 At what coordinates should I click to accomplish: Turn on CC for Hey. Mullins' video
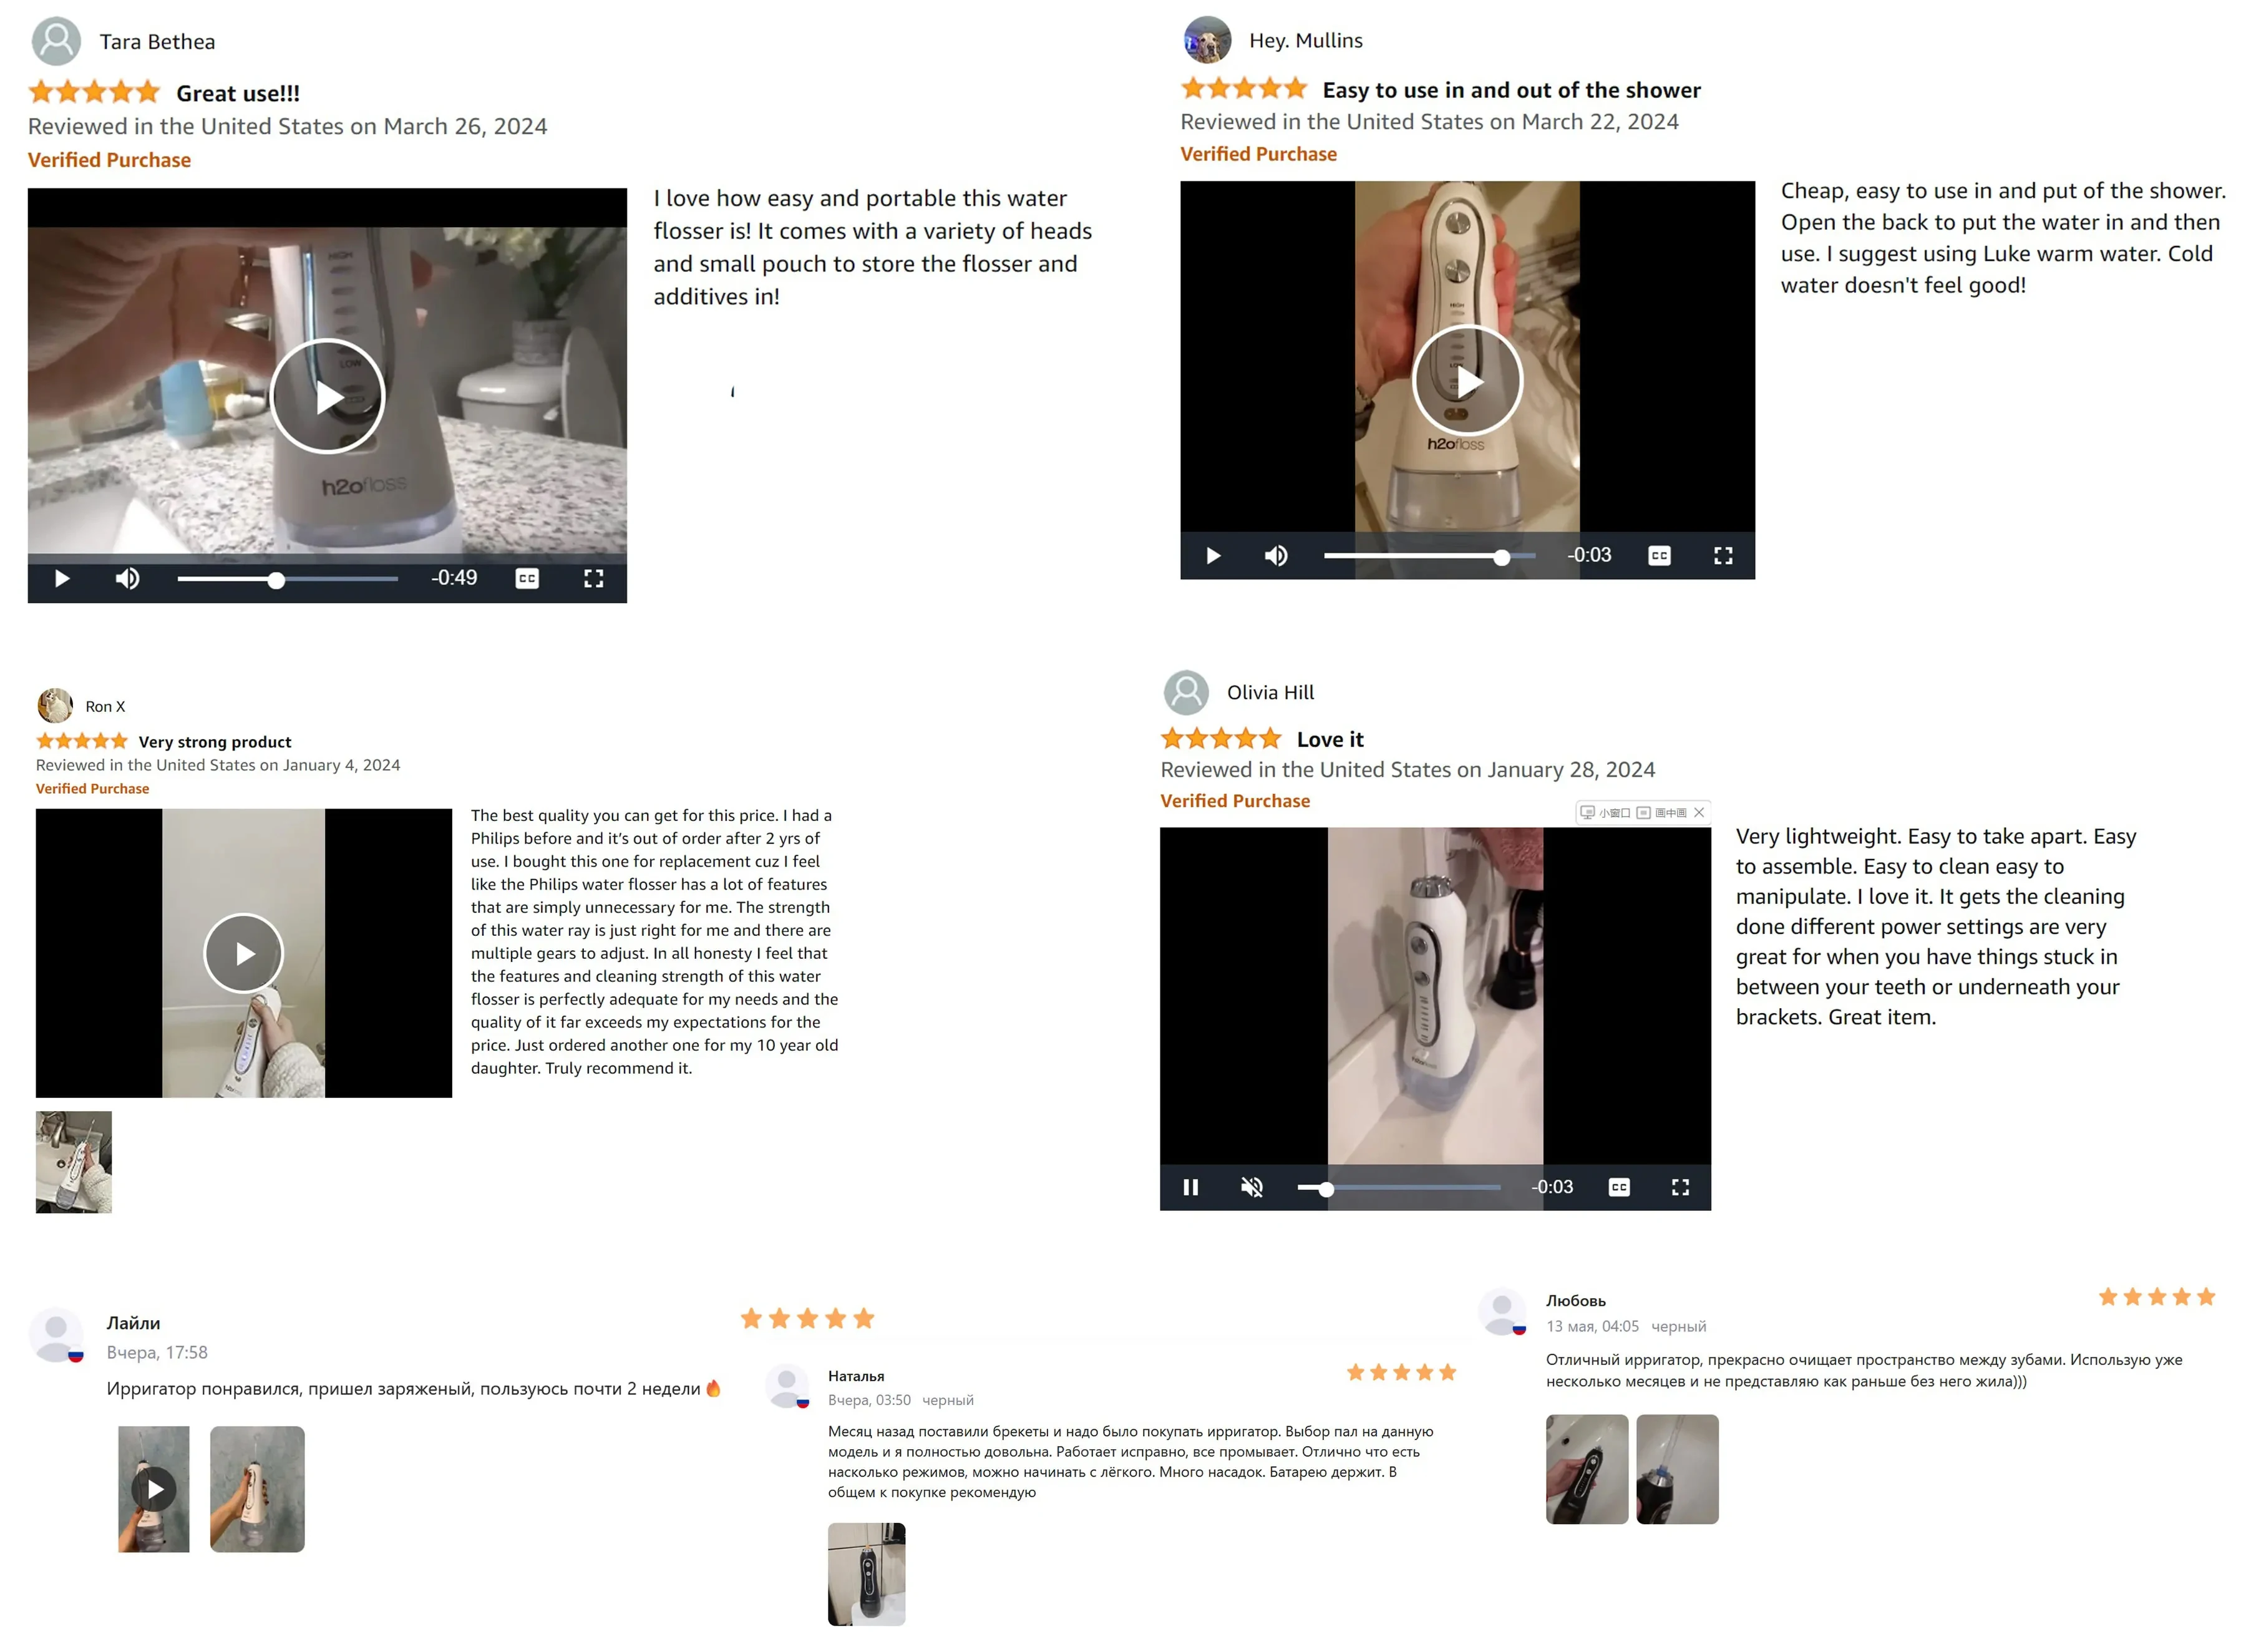click(1659, 556)
